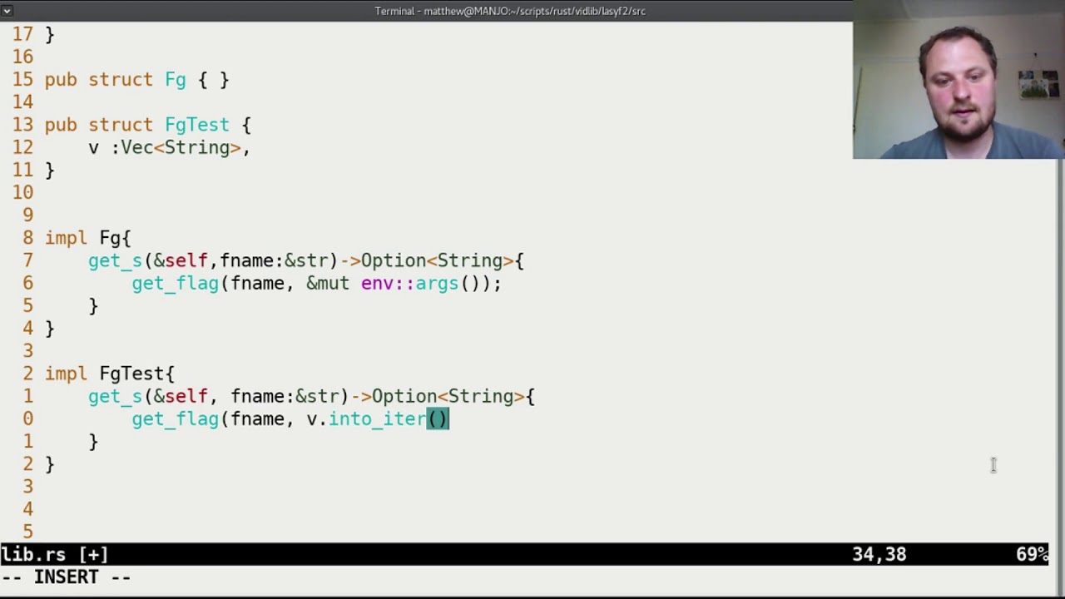Viewport: 1065px width, 599px height.
Task: Click 'into_iter' in the current line
Action: (377, 419)
